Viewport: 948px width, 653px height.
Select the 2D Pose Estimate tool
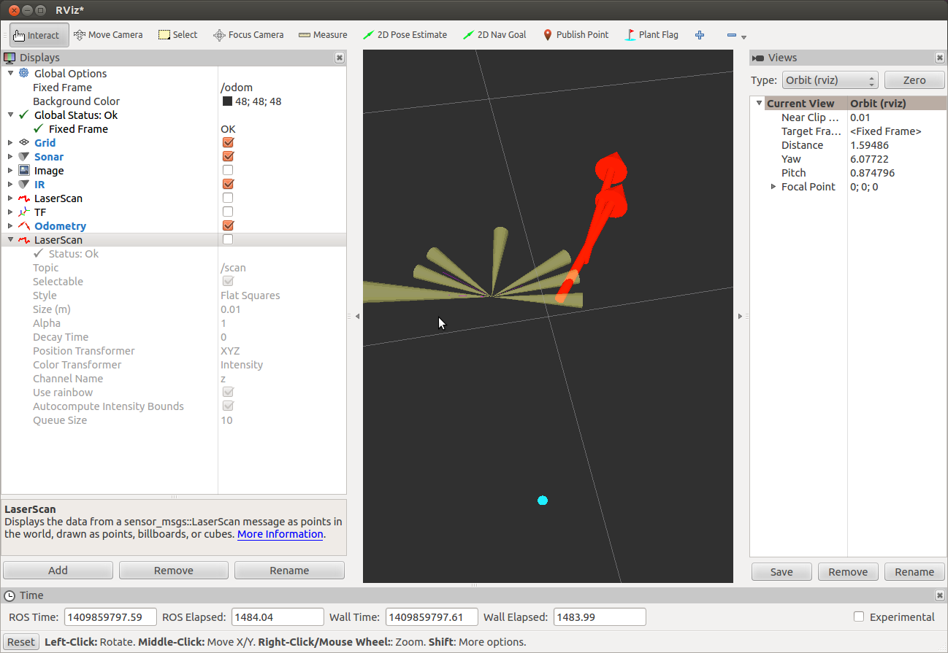(x=405, y=35)
